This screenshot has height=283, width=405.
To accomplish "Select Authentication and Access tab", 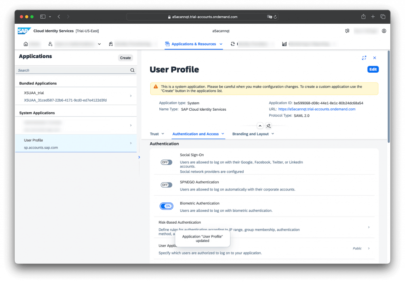I will tap(195, 134).
